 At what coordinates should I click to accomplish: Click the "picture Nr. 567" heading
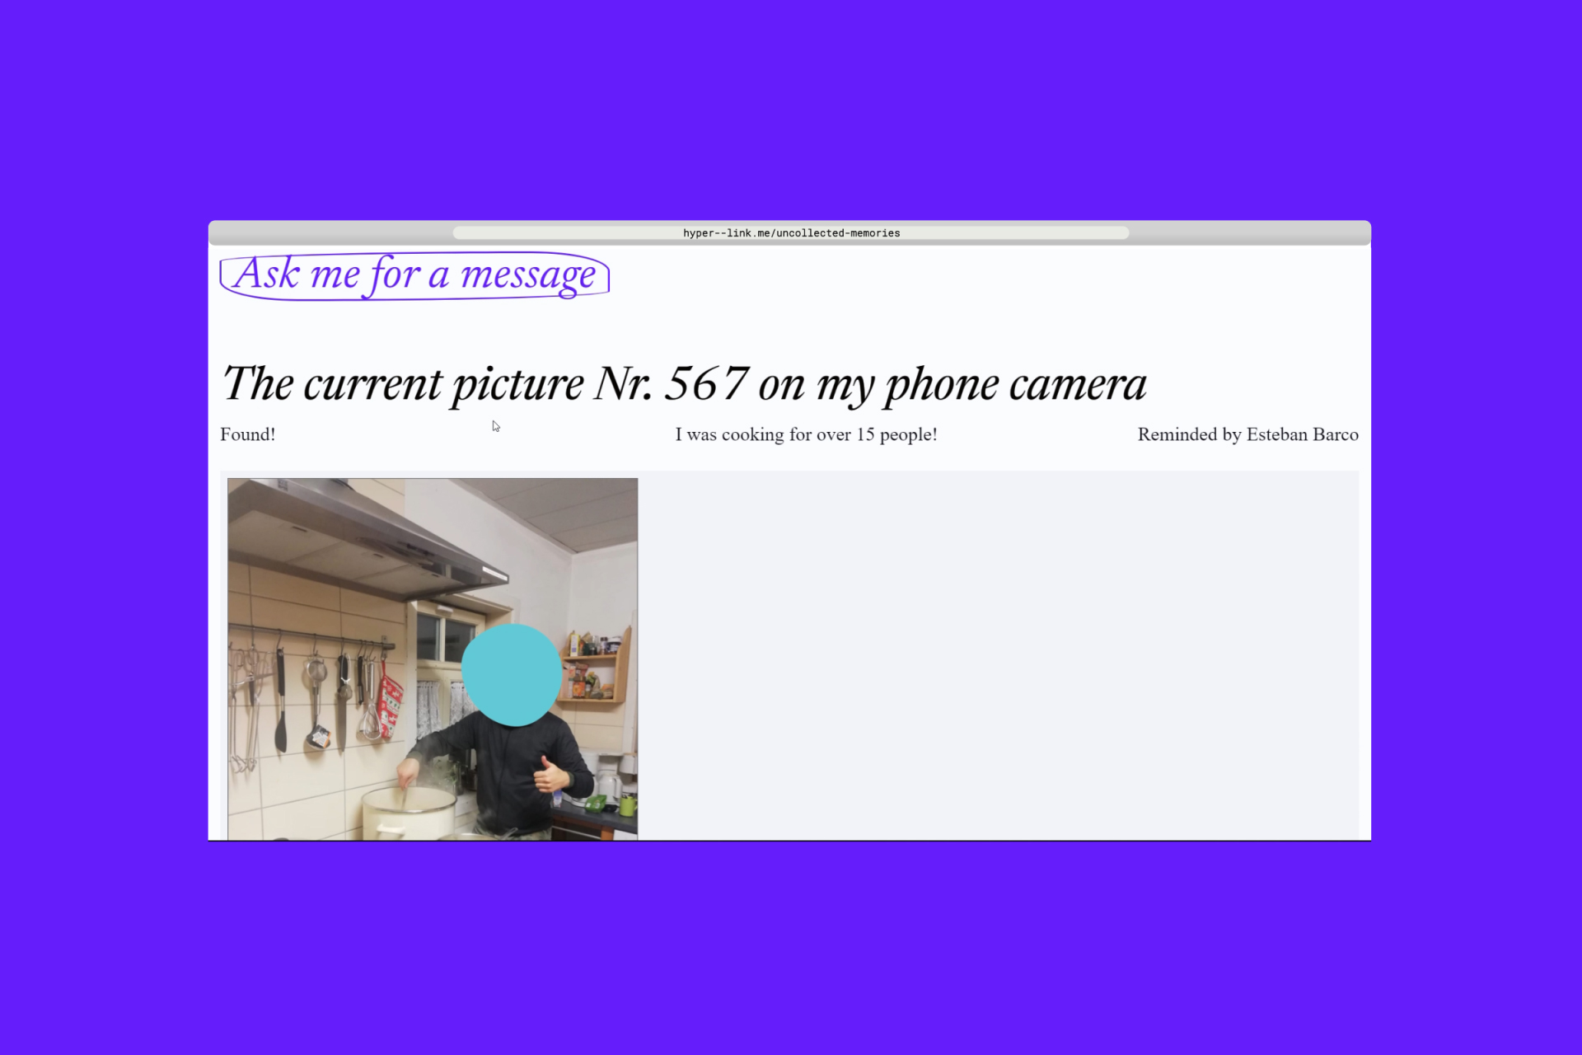pyautogui.click(x=601, y=384)
